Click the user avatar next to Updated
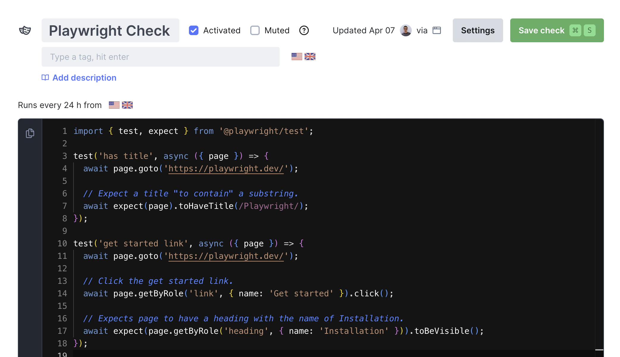 pos(405,30)
